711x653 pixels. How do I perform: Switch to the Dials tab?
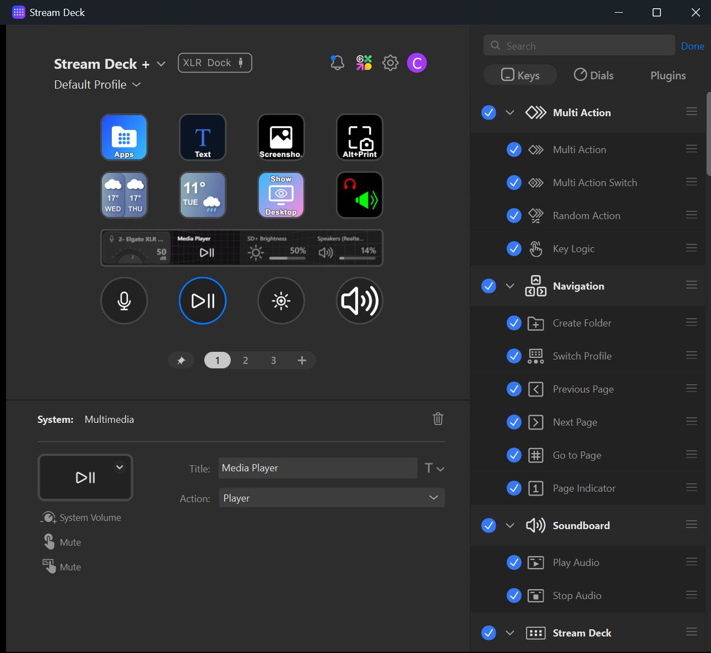click(593, 75)
